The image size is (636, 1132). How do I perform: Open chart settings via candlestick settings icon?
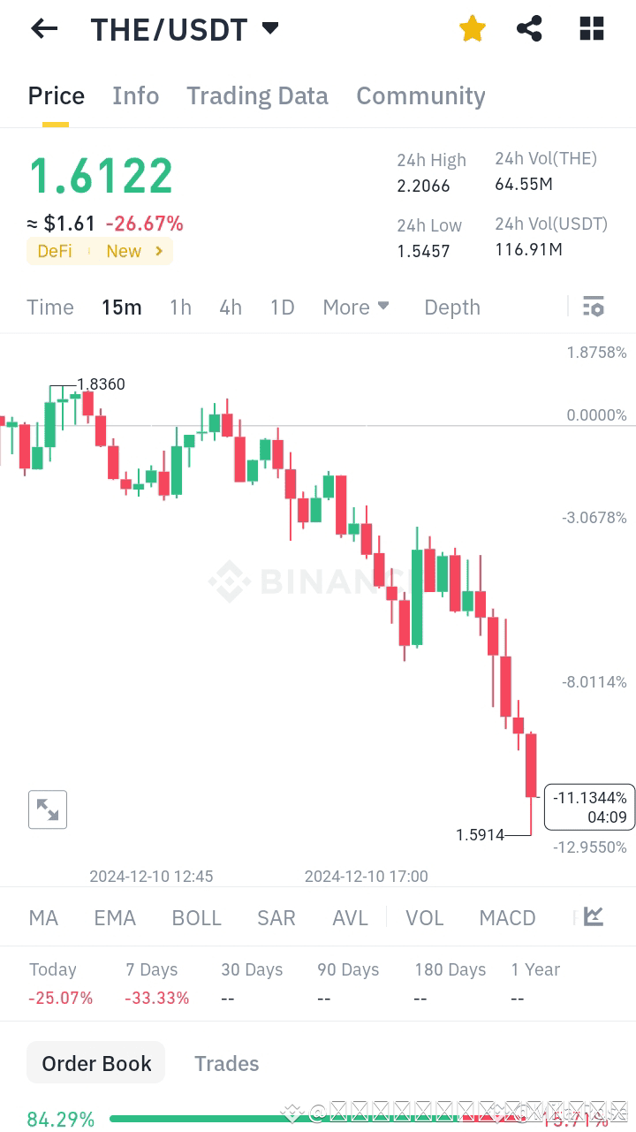pos(594,307)
